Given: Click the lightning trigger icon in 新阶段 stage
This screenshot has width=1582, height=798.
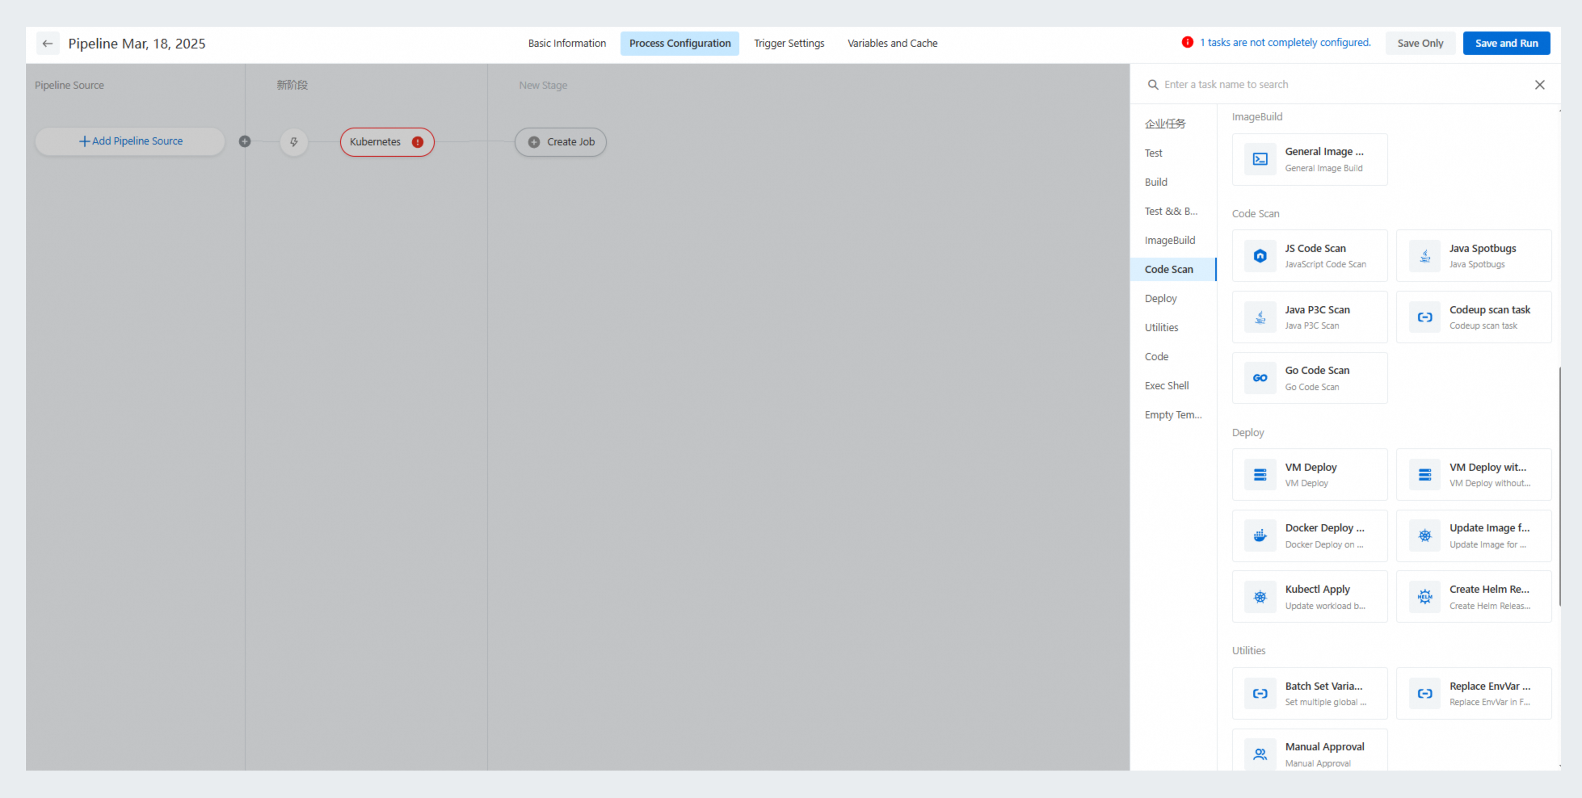Looking at the screenshot, I should click(x=294, y=142).
